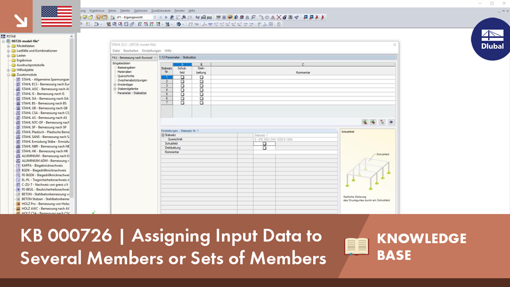Expand Knotenlager in dialog tree
The width and height of the screenshot is (510, 287).
tap(115, 85)
